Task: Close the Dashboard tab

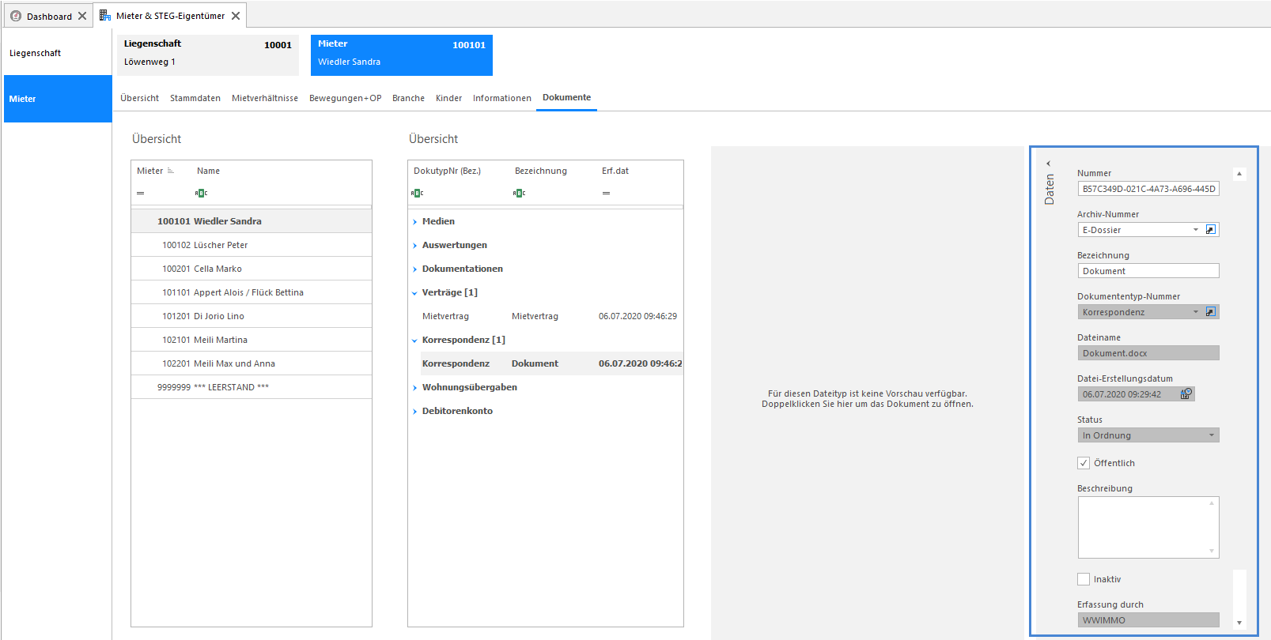Action: (82, 16)
